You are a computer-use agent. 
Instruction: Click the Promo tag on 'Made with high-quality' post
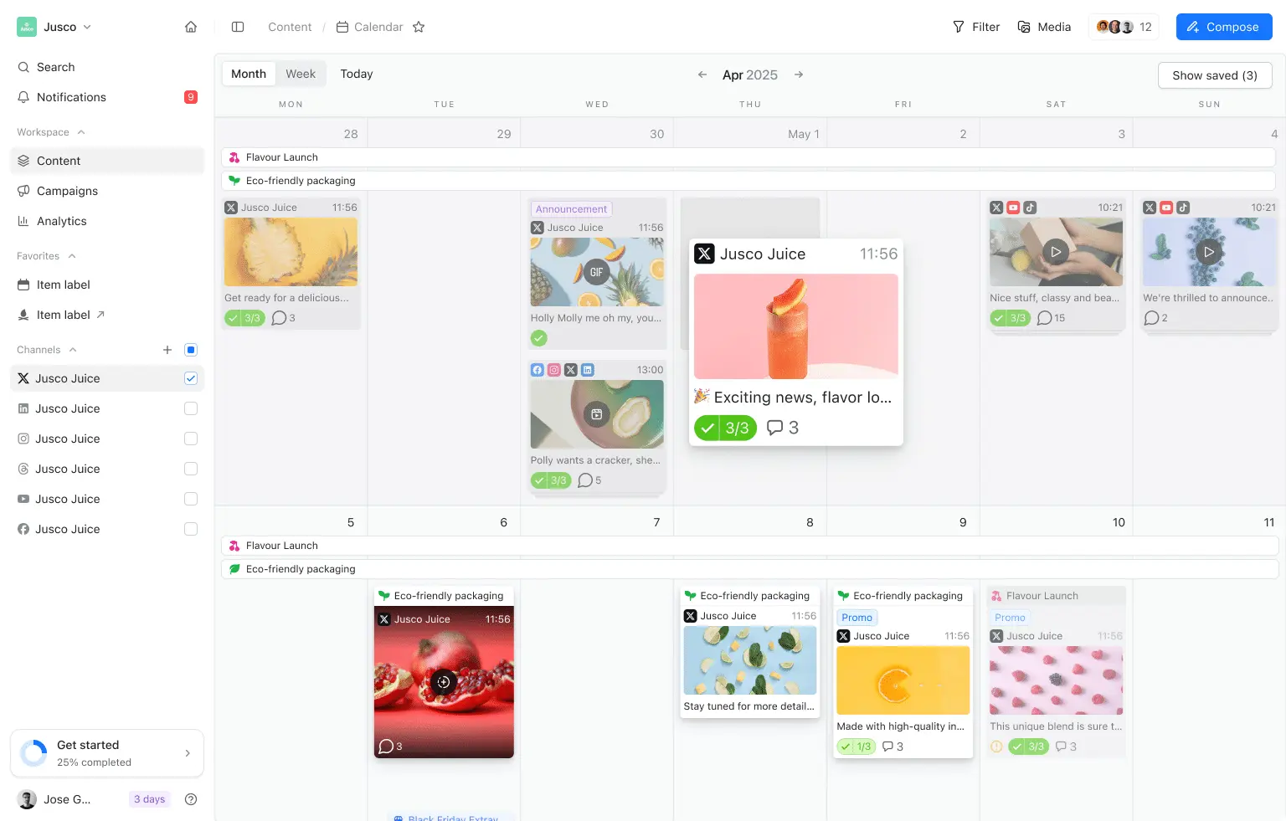click(857, 618)
